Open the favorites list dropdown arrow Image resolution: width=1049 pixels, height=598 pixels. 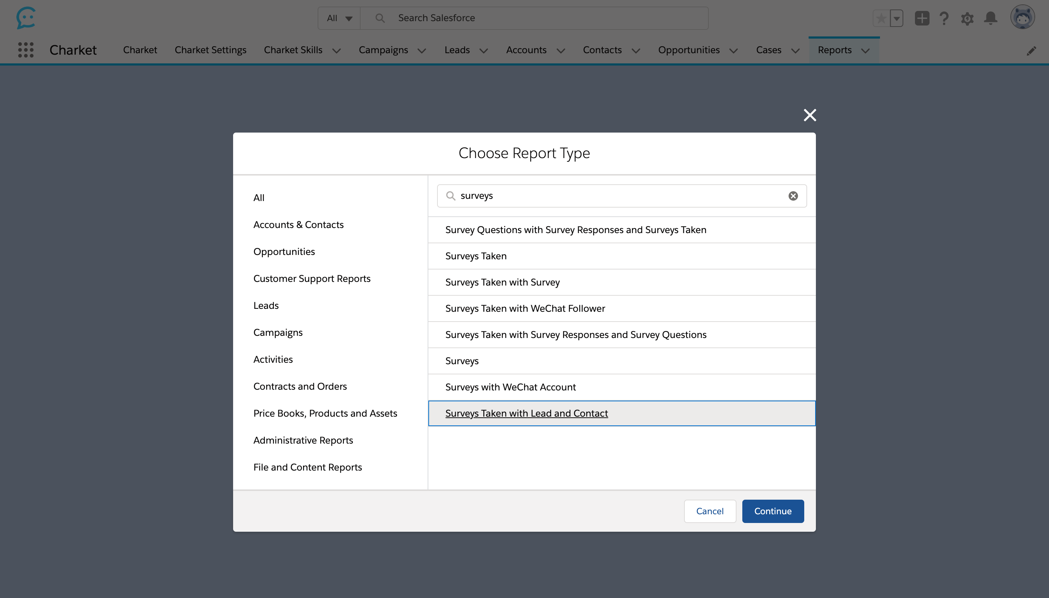click(x=896, y=18)
